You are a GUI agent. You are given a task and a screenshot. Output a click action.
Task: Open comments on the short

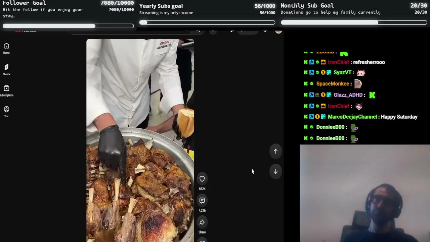(x=202, y=201)
